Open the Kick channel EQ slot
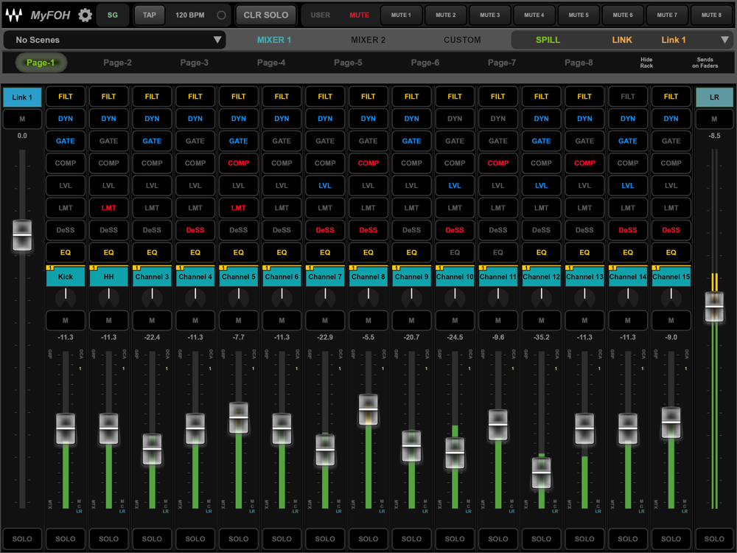This screenshot has height=553, width=737. pos(66,252)
